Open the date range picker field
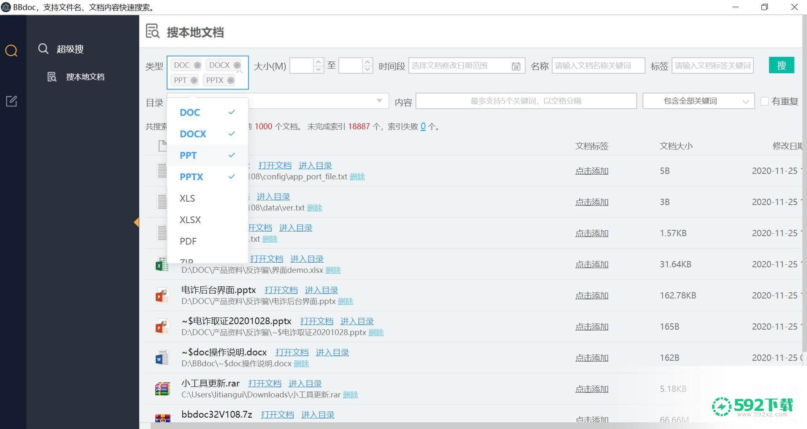Viewport: 807px width, 429px height. [x=467, y=66]
